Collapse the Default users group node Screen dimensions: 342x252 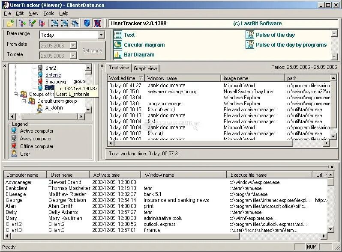coord(24,101)
